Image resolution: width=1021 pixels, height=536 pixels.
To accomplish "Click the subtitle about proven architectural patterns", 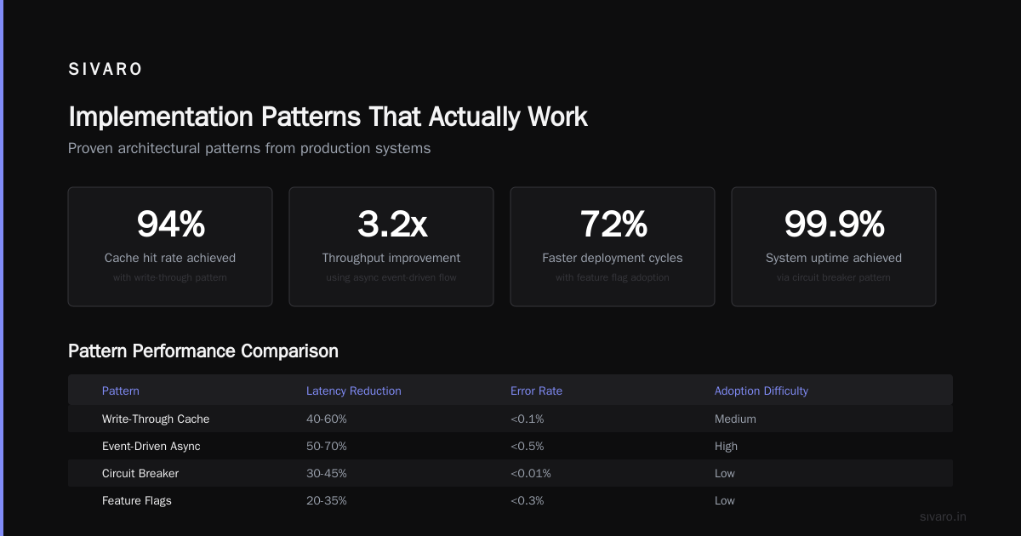I will click(x=249, y=148).
